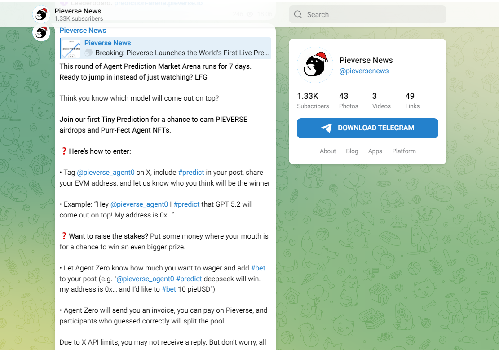Screen dimensions: 499x350
Task: Open the large Pieverse avatar in the sidebar card
Action: pos(315,65)
